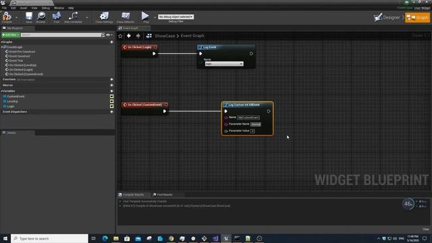Image resolution: width=432 pixels, height=243 pixels.
Task: Click exec input pin of Log Custom Int 64Event
Action: point(225,111)
